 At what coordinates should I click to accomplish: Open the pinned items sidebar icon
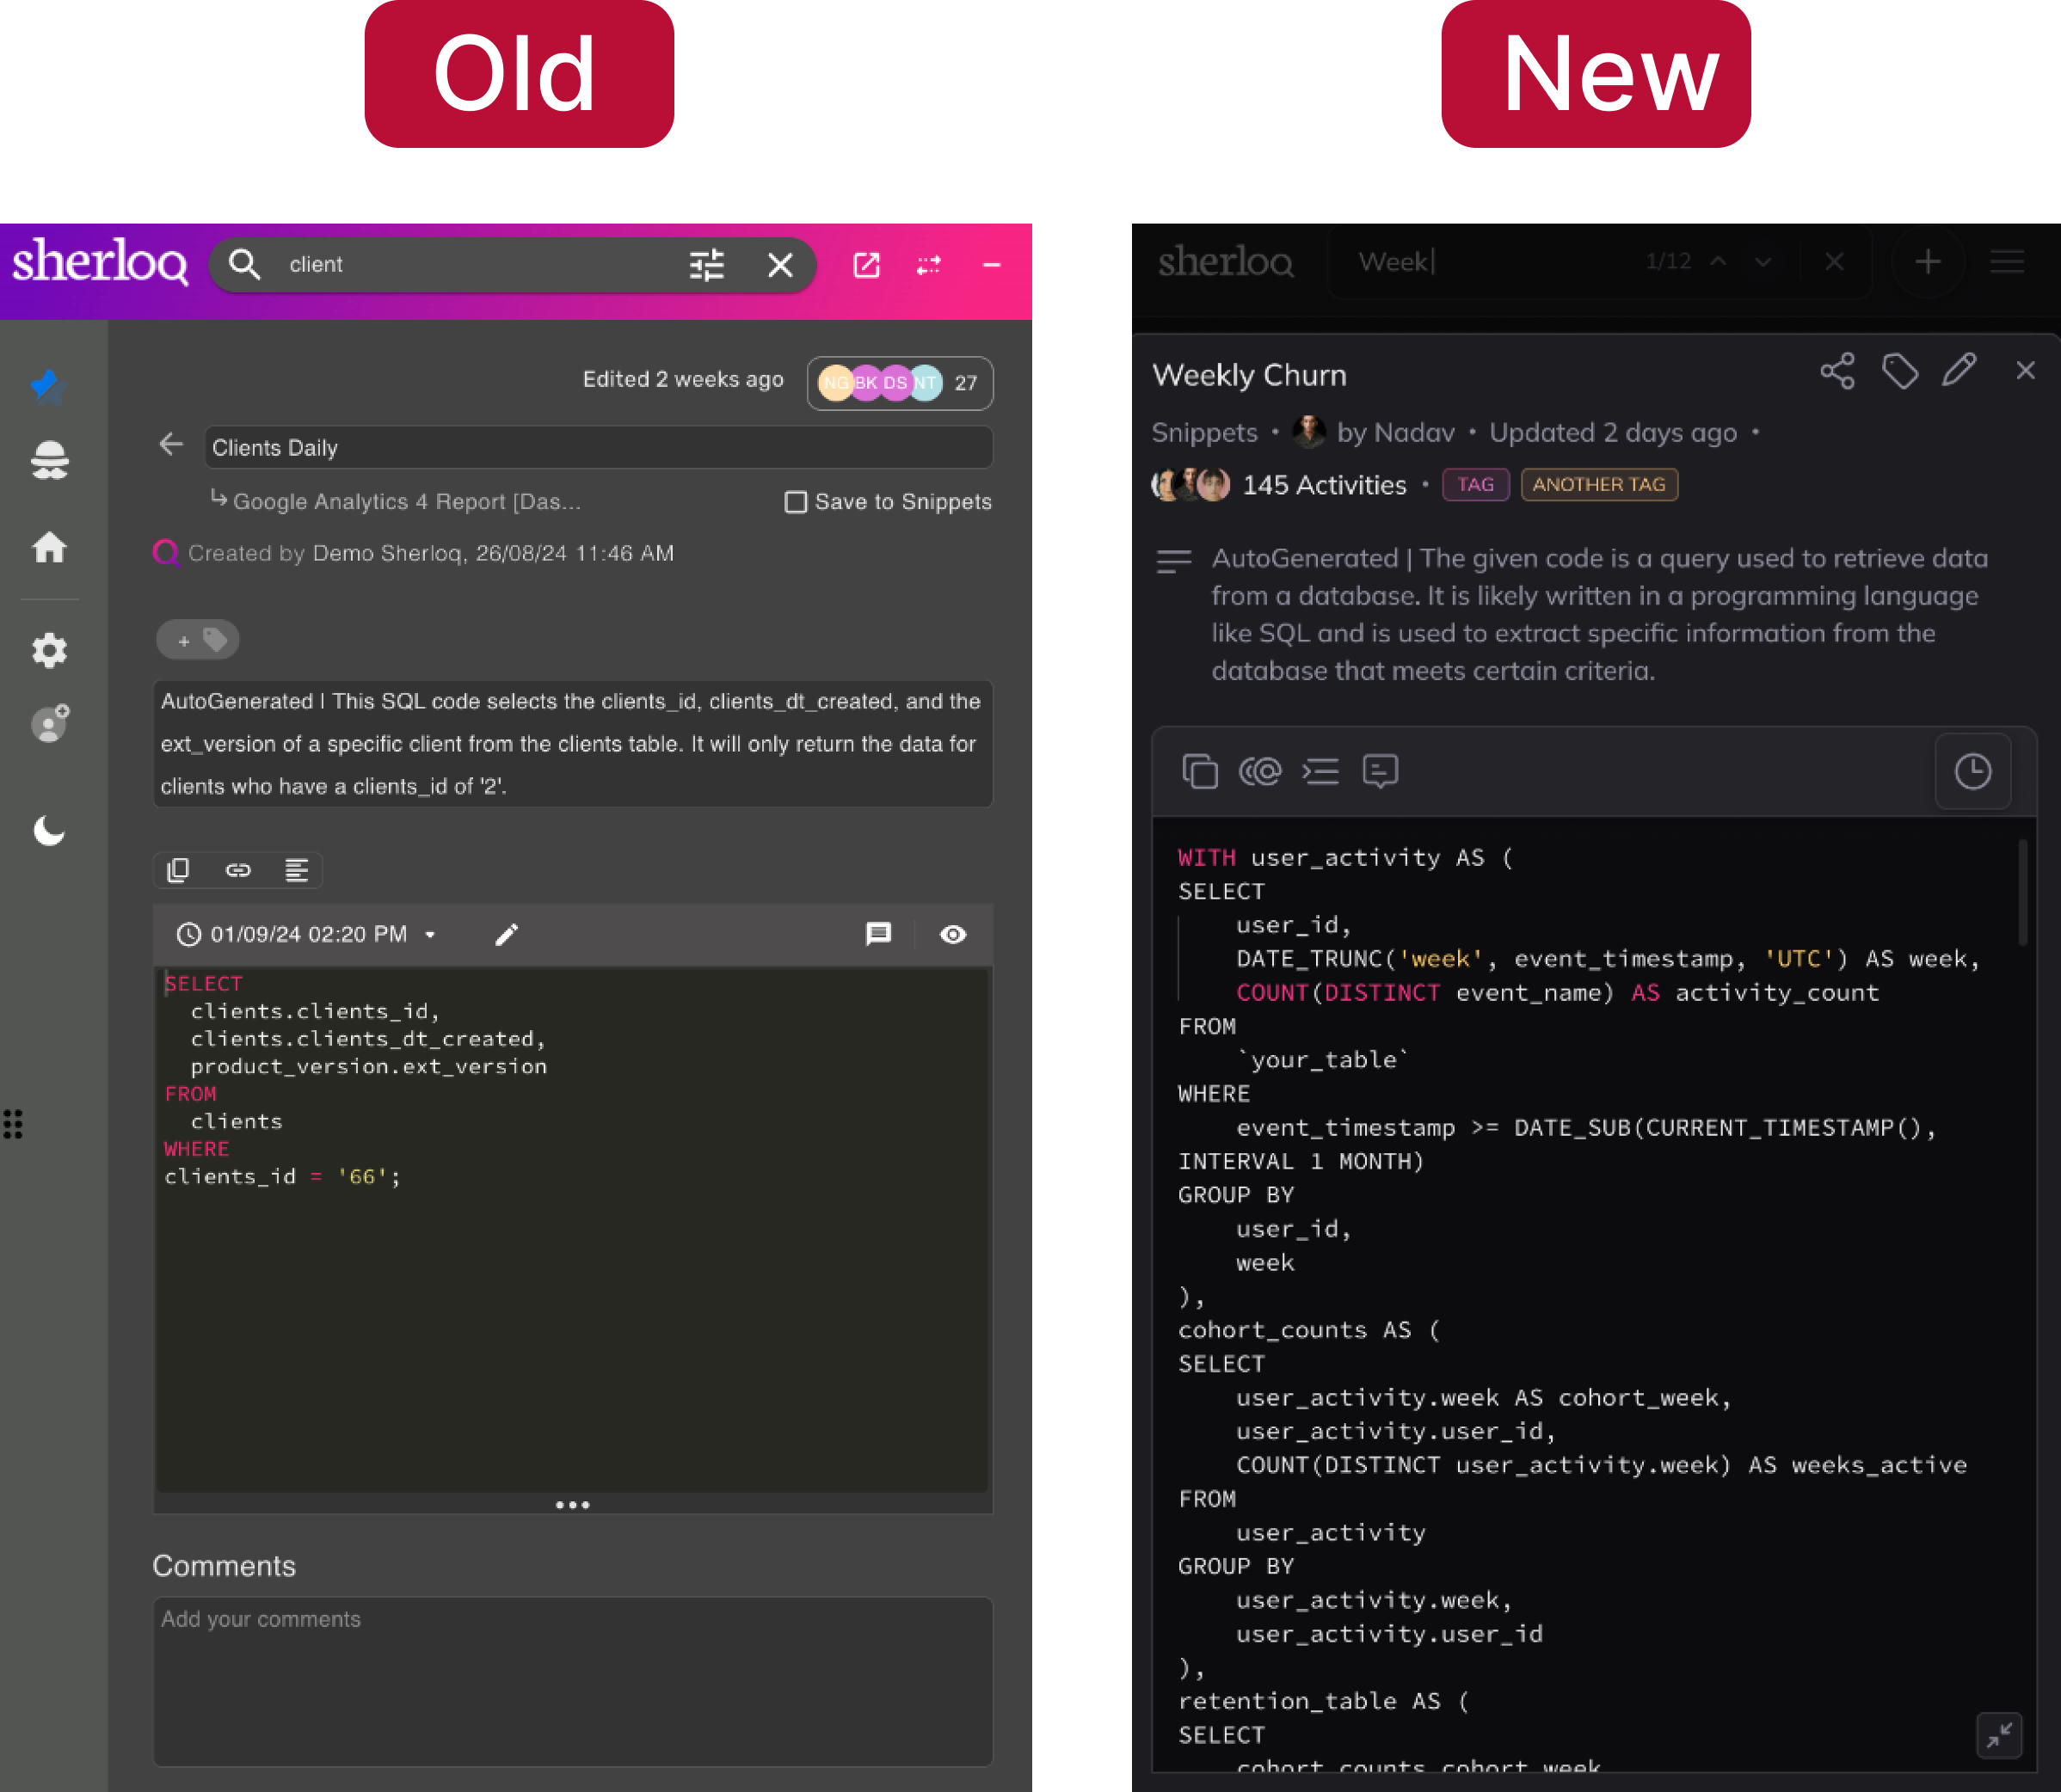click(49, 385)
